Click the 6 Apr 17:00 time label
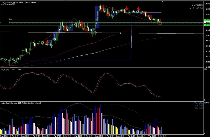212x138 pixels. pyautogui.click(x=110, y=136)
